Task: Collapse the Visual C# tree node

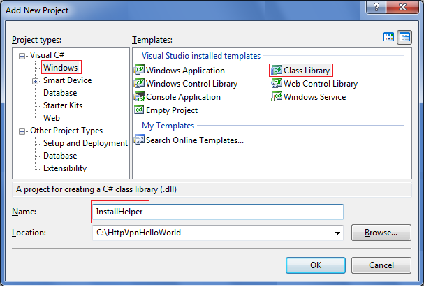Action: [22, 56]
